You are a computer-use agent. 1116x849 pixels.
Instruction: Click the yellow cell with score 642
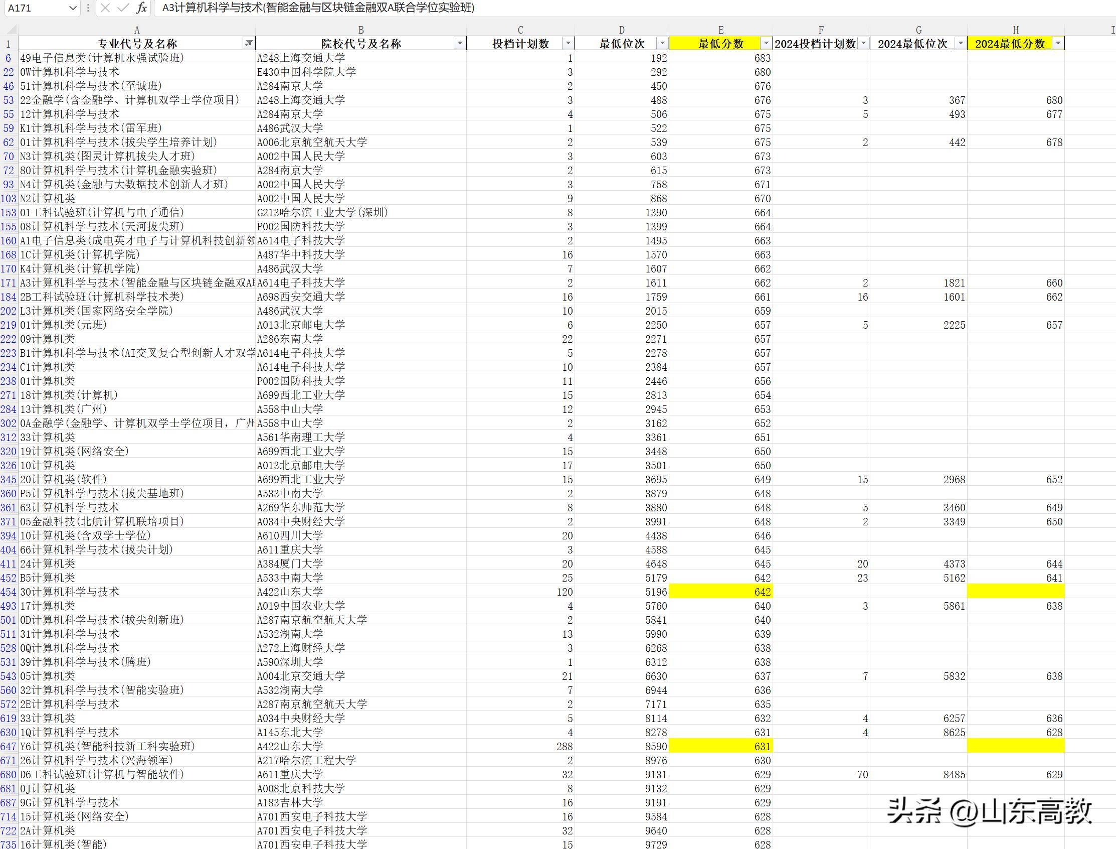coord(720,592)
